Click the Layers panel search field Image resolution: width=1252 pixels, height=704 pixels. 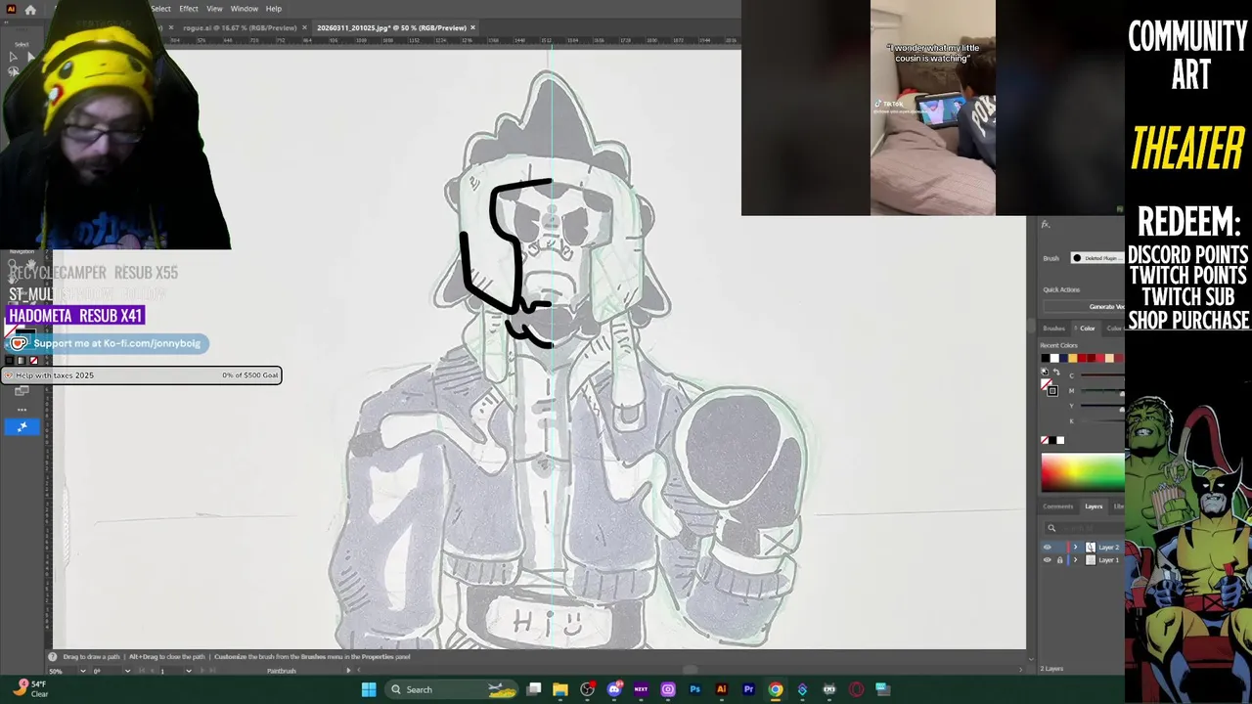point(1084,528)
